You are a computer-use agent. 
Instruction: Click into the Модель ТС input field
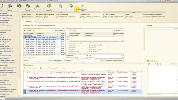click(x=86, y=60)
